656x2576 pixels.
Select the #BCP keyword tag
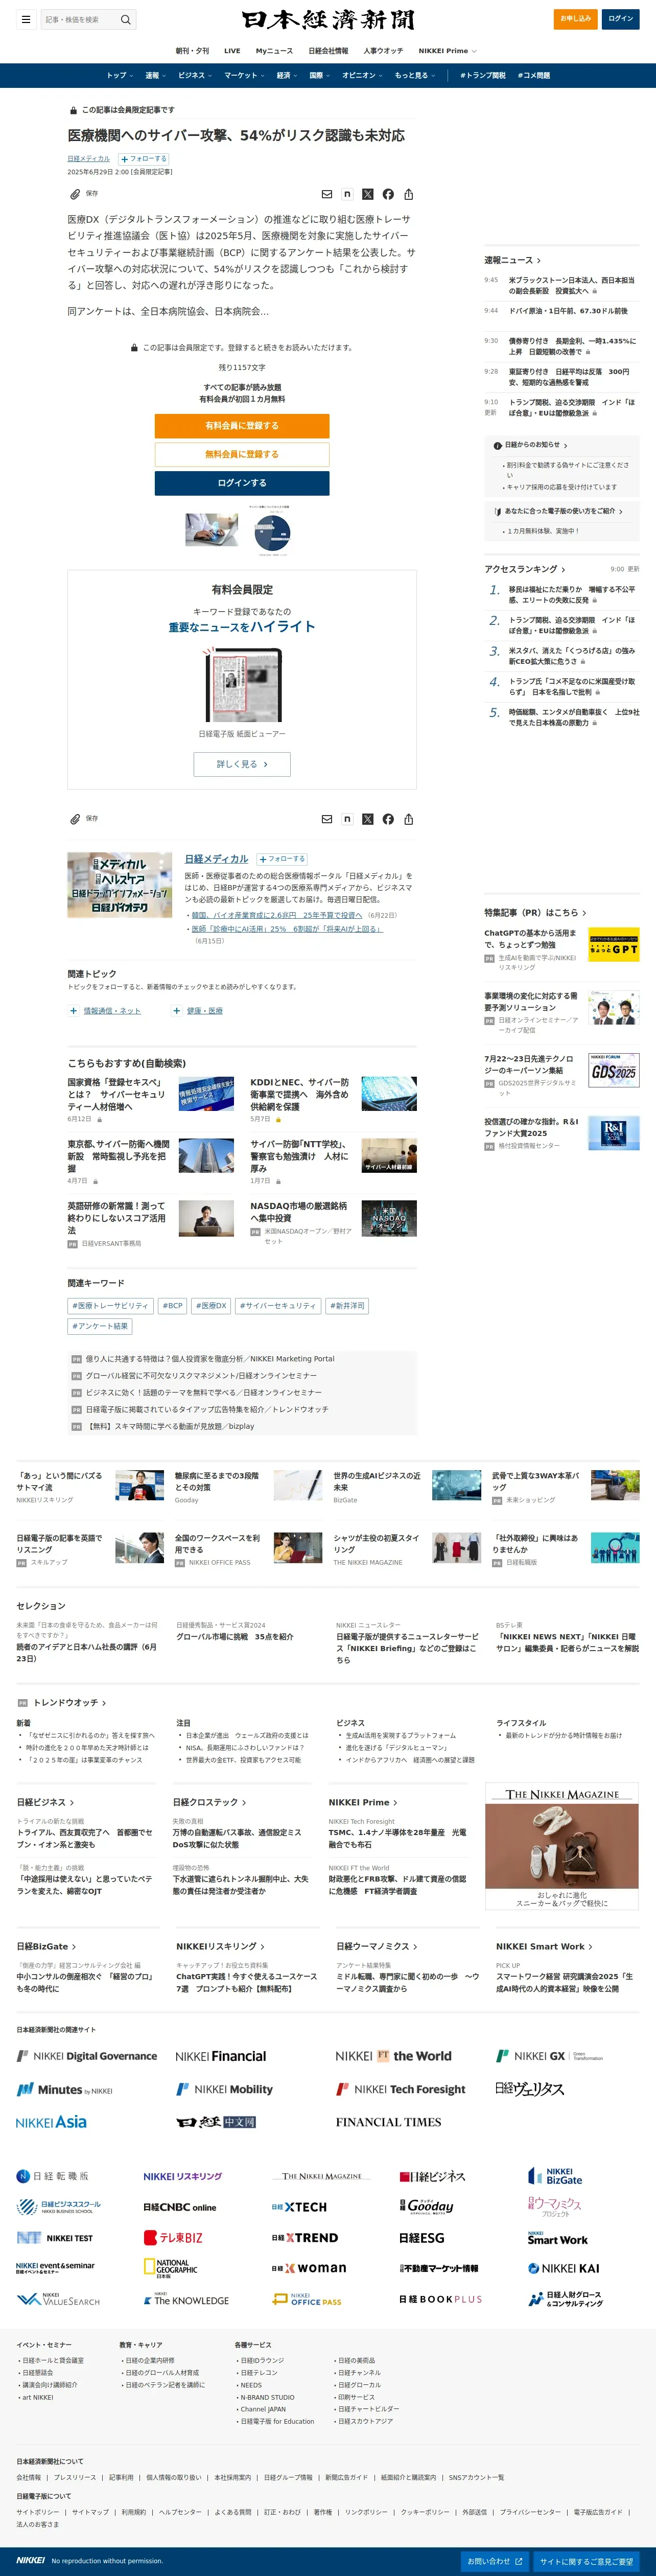tap(172, 1306)
